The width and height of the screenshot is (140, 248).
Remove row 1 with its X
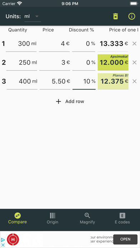click(x=134, y=44)
